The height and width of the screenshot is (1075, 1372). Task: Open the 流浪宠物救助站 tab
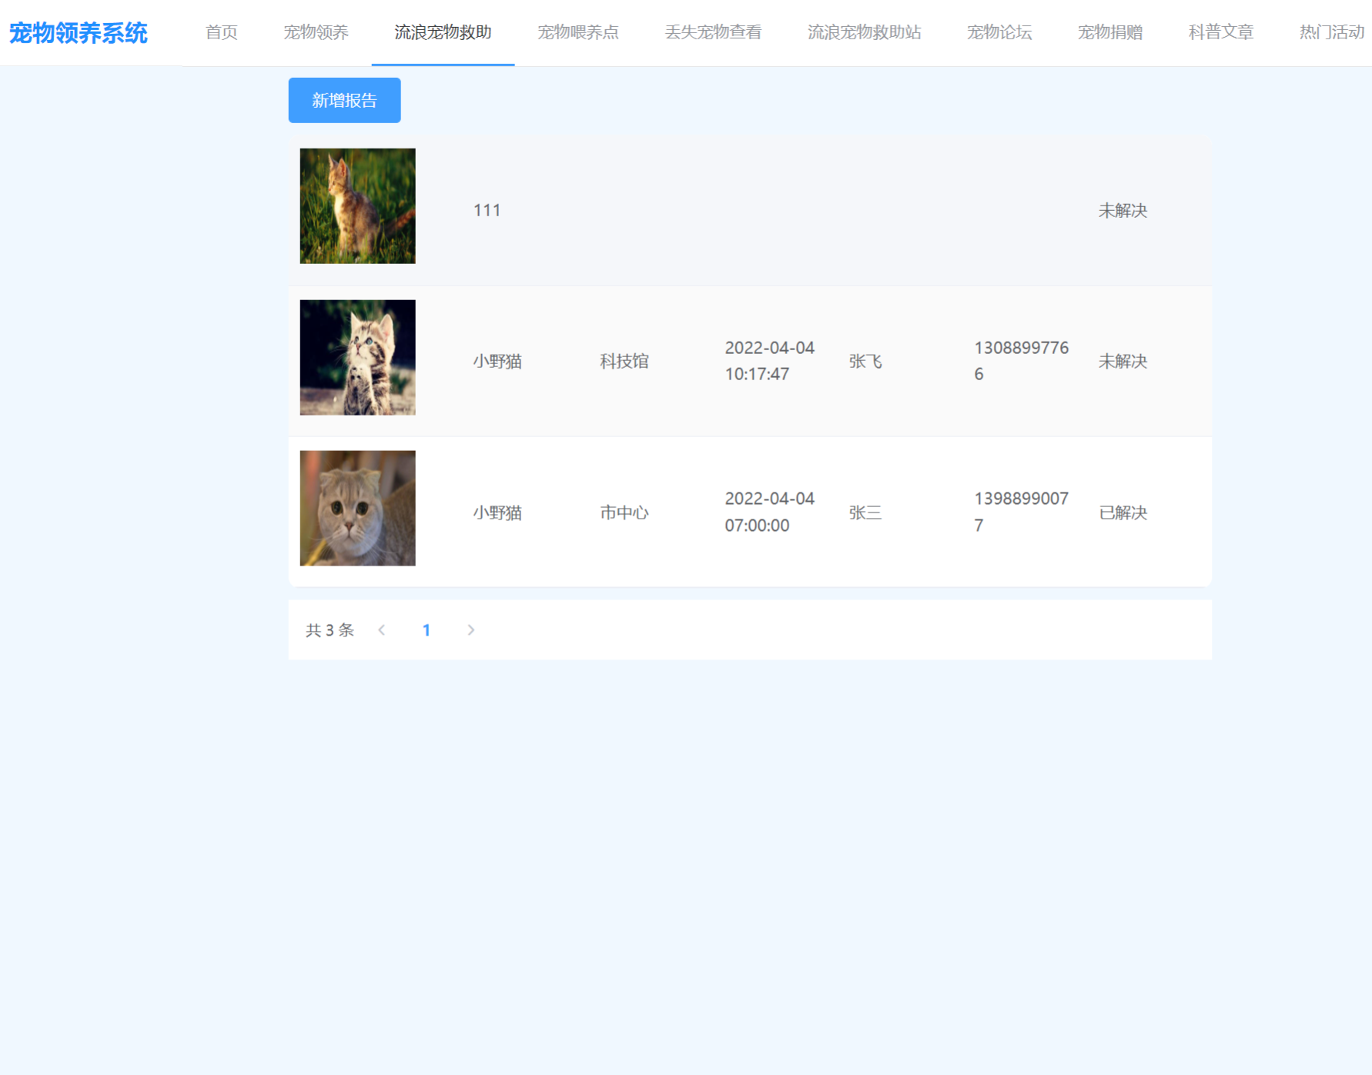864,32
